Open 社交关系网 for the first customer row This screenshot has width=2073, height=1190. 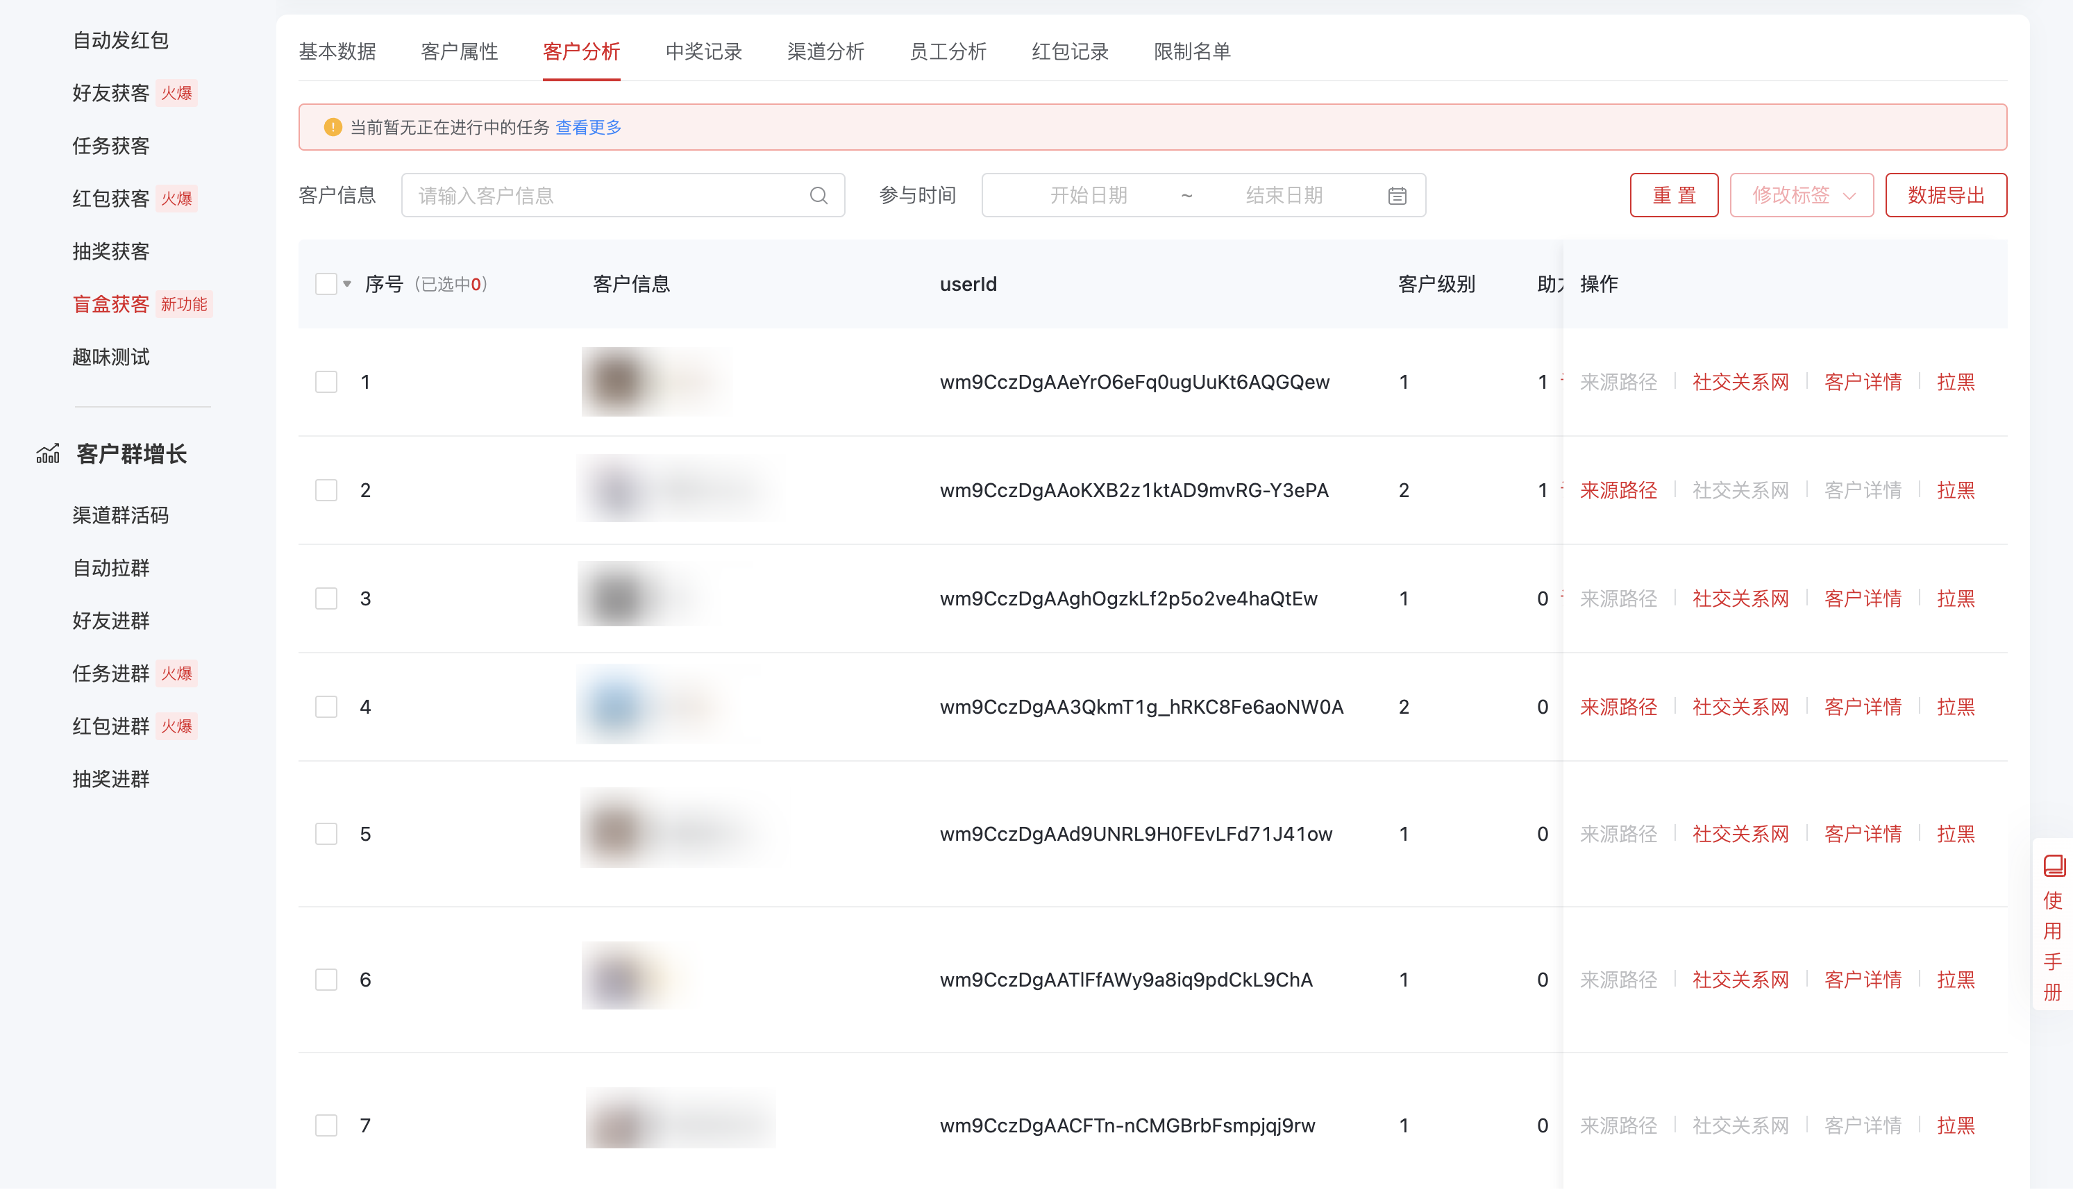tap(1740, 382)
